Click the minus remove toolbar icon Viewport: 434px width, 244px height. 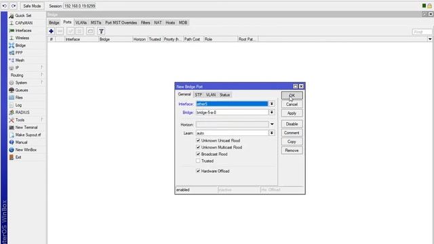(x=60, y=31)
